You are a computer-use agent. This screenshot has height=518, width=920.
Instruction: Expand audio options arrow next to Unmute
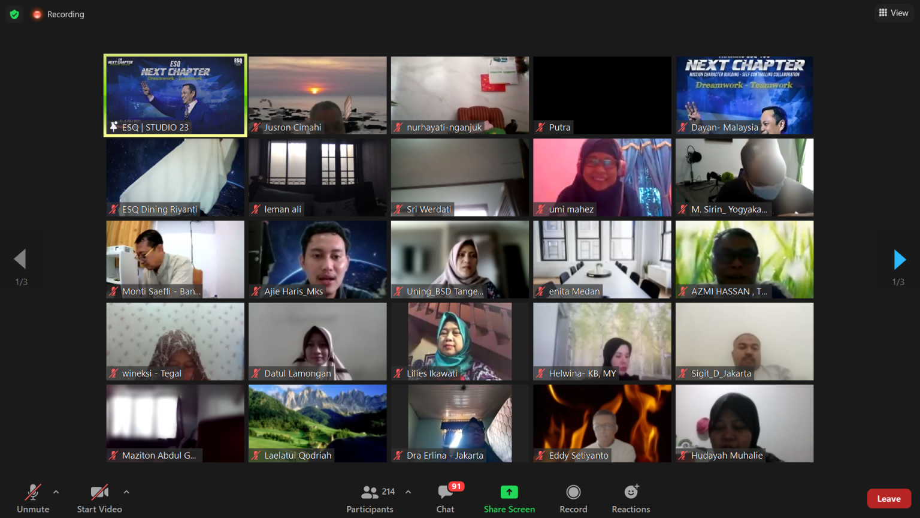click(56, 492)
